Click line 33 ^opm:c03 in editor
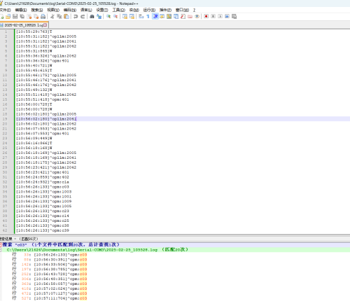 click(x=43, y=187)
